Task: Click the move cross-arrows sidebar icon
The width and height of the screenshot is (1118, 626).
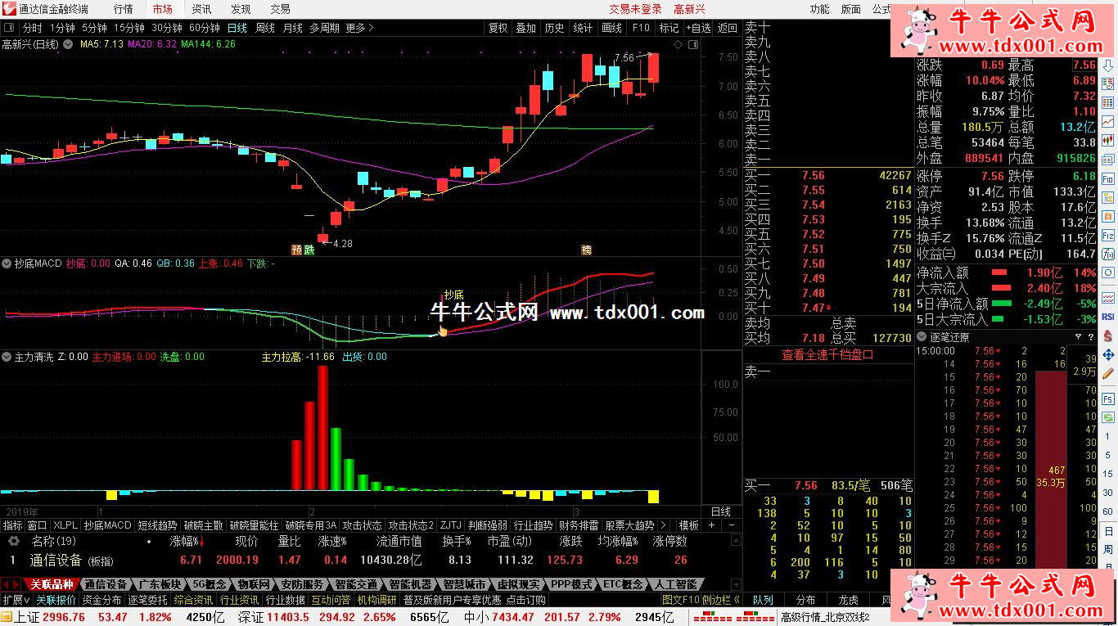Action: tap(1108, 355)
